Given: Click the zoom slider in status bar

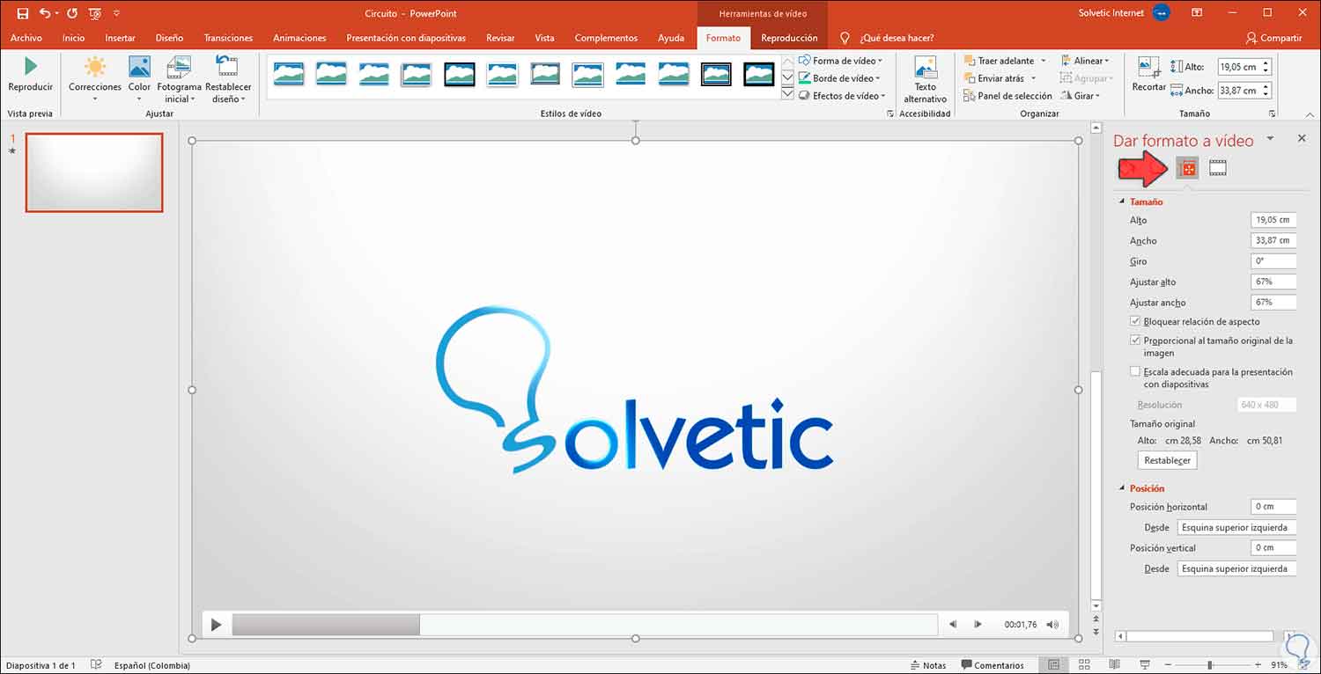Looking at the screenshot, I should [x=1209, y=665].
